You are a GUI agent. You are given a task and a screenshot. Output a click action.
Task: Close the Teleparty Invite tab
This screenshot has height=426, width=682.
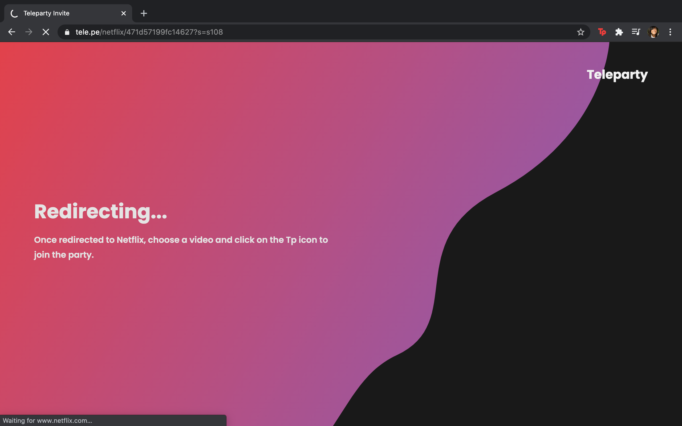click(123, 13)
